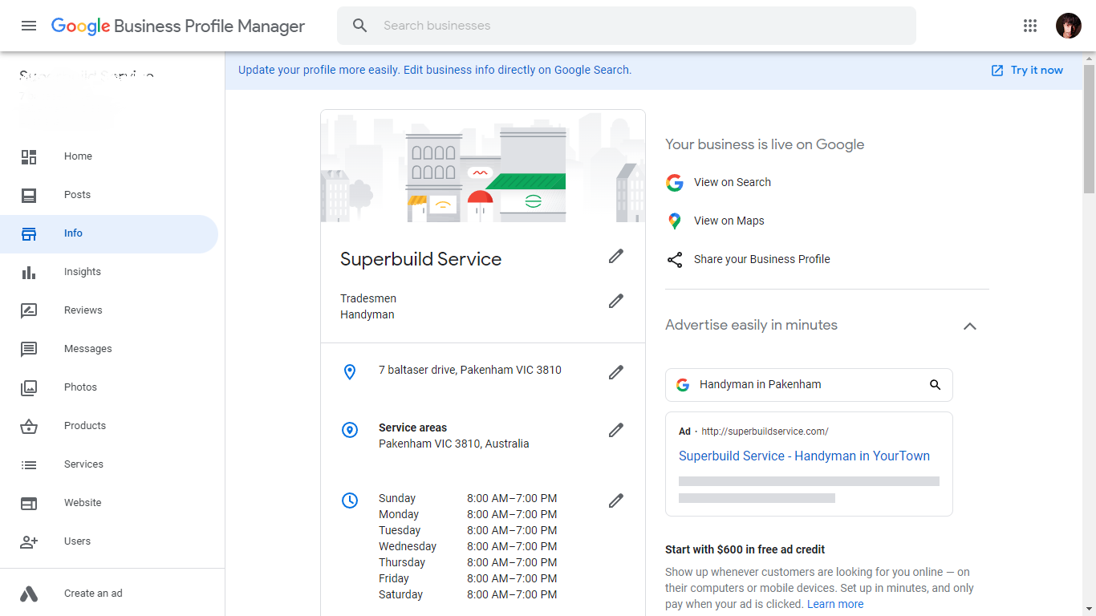Go to Reviews in sidebar
The width and height of the screenshot is (1096, 616).
click(83, 310)
